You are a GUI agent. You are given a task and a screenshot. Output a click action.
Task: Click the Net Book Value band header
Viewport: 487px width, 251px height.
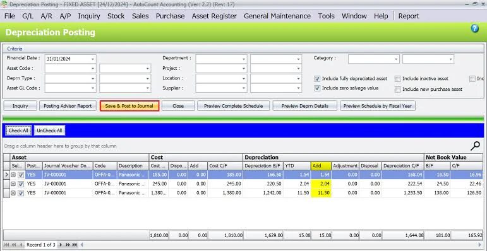[454, 157]
